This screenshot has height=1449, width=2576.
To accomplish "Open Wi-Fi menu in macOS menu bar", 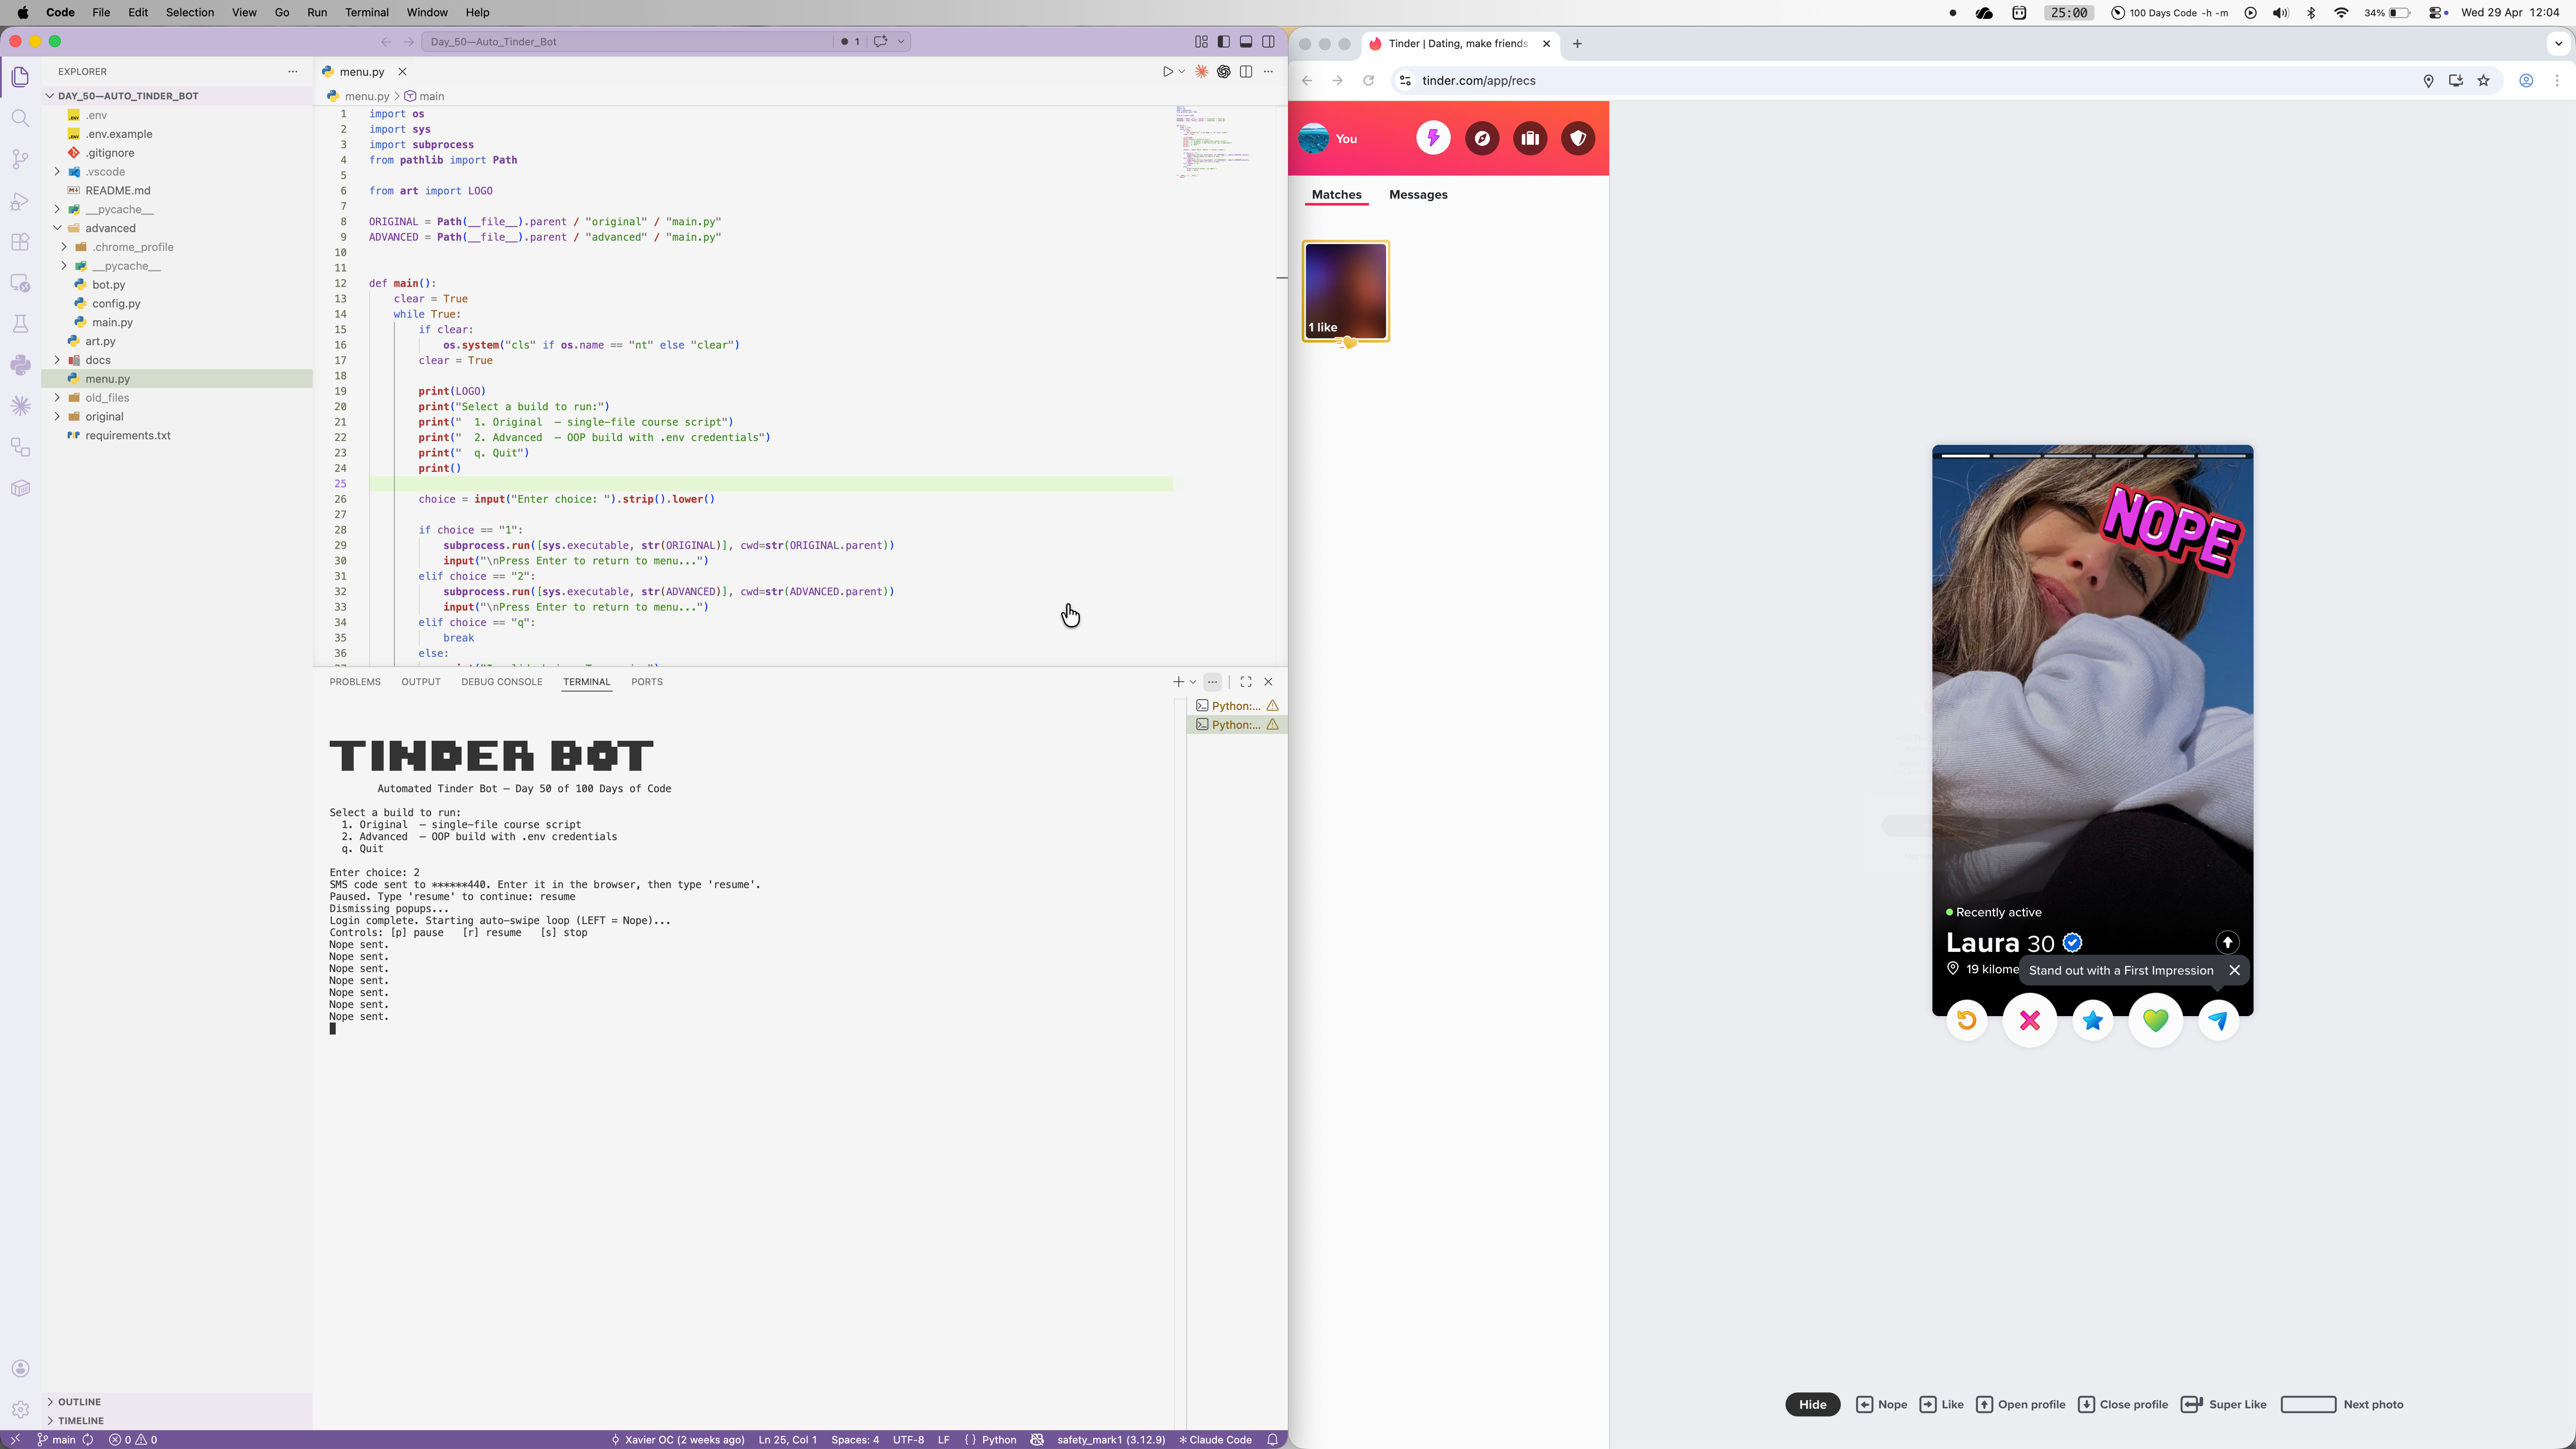I will [x=2341, y=13].
